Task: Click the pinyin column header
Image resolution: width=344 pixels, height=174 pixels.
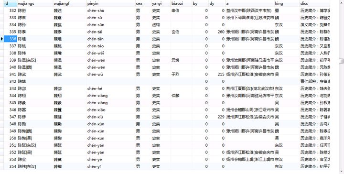Action: [x=110, y=3]
